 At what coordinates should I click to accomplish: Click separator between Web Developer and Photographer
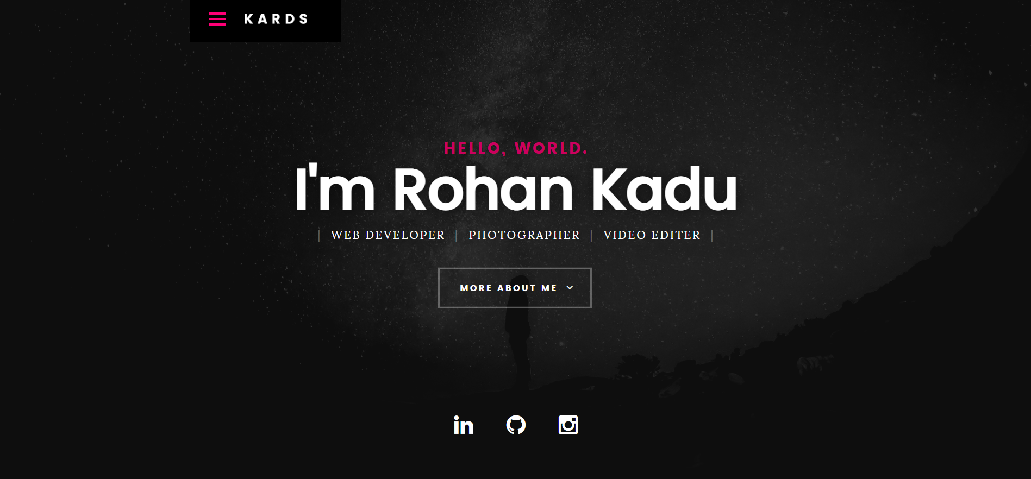click(x=457, y=236)
